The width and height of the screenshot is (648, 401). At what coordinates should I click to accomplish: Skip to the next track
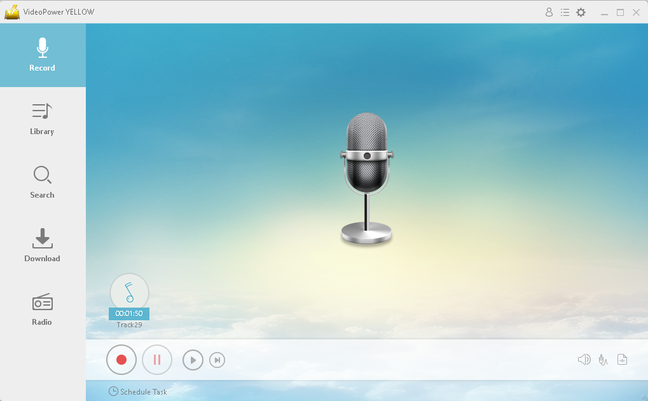click(x=217, y=360)
